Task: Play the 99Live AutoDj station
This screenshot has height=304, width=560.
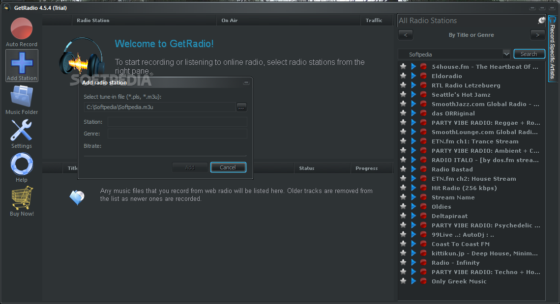Action: (x=413, y=234)
